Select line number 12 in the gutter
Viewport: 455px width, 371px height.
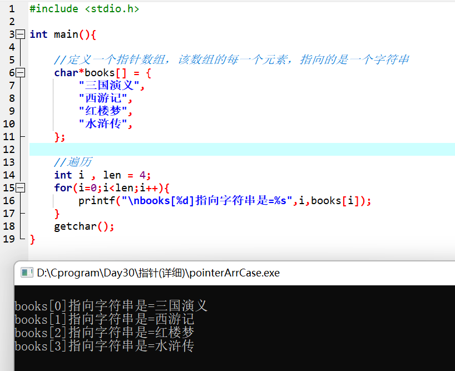[9, 149]
